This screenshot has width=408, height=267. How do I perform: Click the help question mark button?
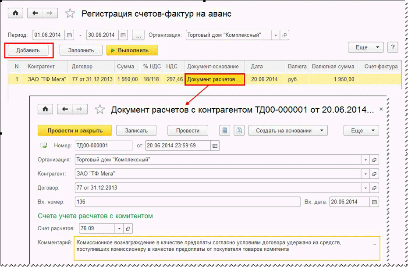pyautogui.click(x=392, y=47)
